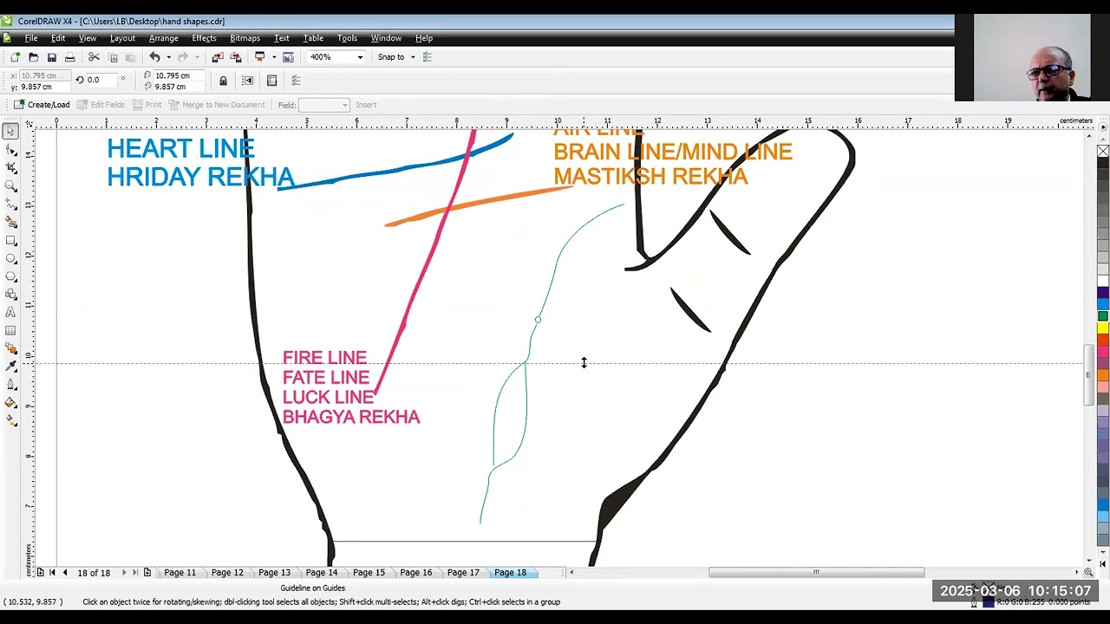Go to first page navigation arrow
This screenshot has width=1110, height=624.
(x=52, y=573)
